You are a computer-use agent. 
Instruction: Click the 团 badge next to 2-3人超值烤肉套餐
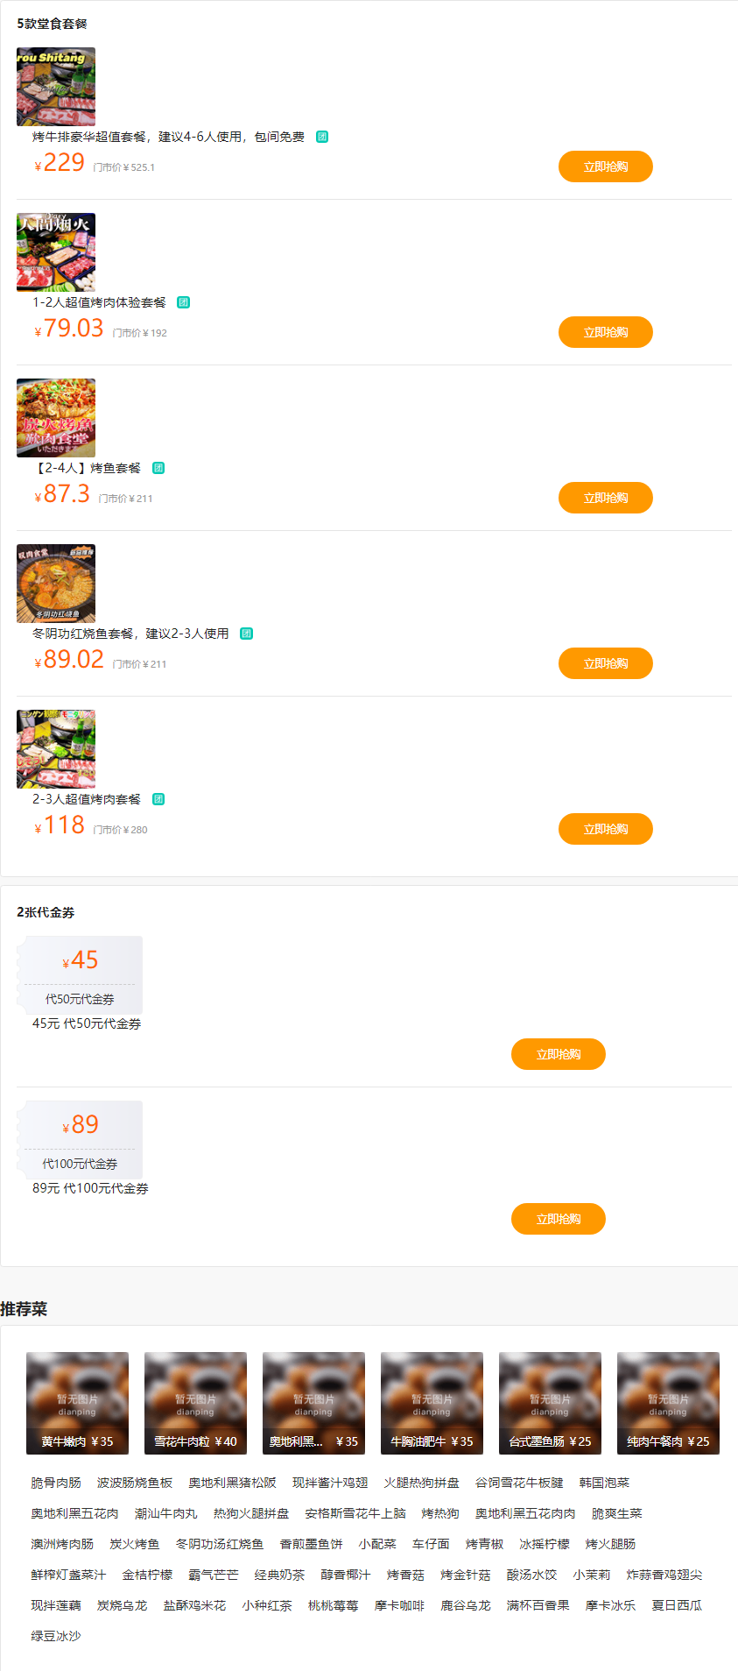158,799
